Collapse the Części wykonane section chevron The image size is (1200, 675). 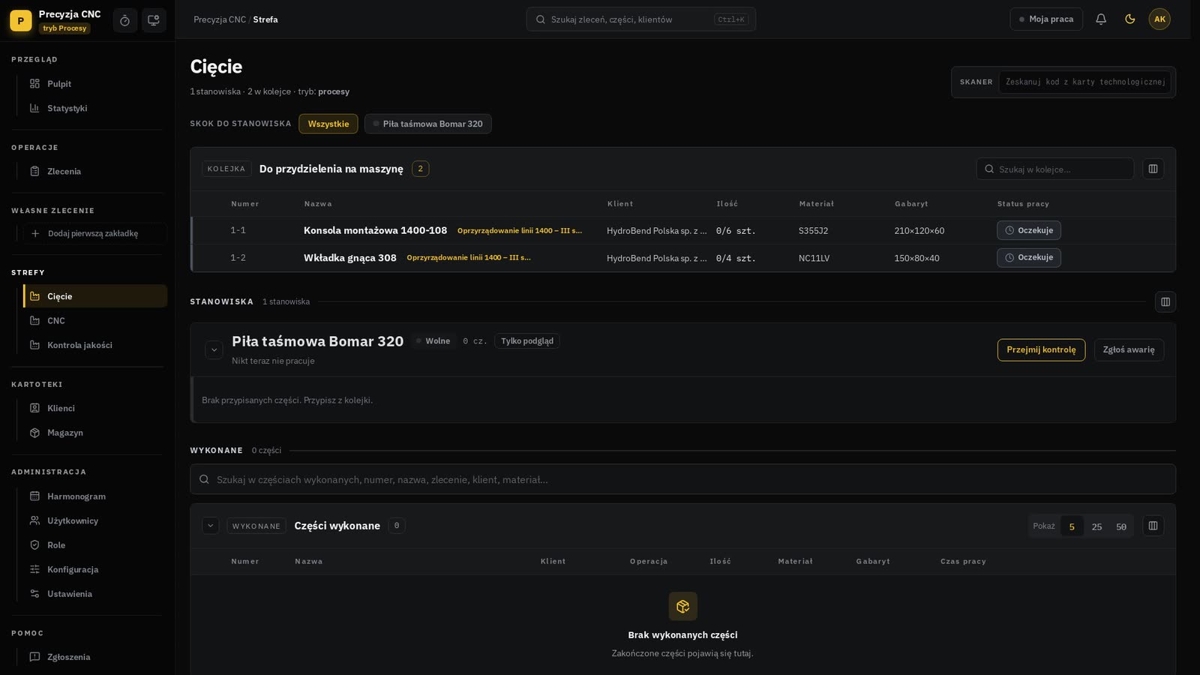point(210,526)
